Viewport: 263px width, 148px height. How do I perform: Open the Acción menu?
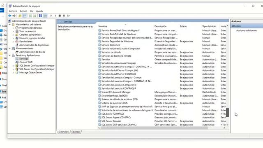(23, 11)
